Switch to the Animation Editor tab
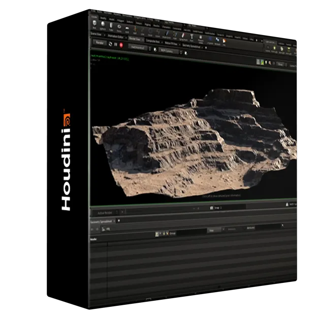 click(x=116, y=37)
